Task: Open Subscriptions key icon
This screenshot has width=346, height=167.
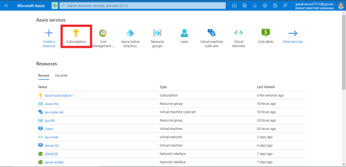Action: [x=76, y=33]
